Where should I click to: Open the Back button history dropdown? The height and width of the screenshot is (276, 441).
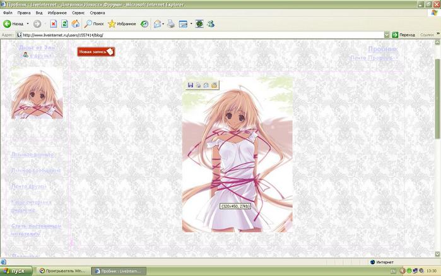tap(28, 24)
